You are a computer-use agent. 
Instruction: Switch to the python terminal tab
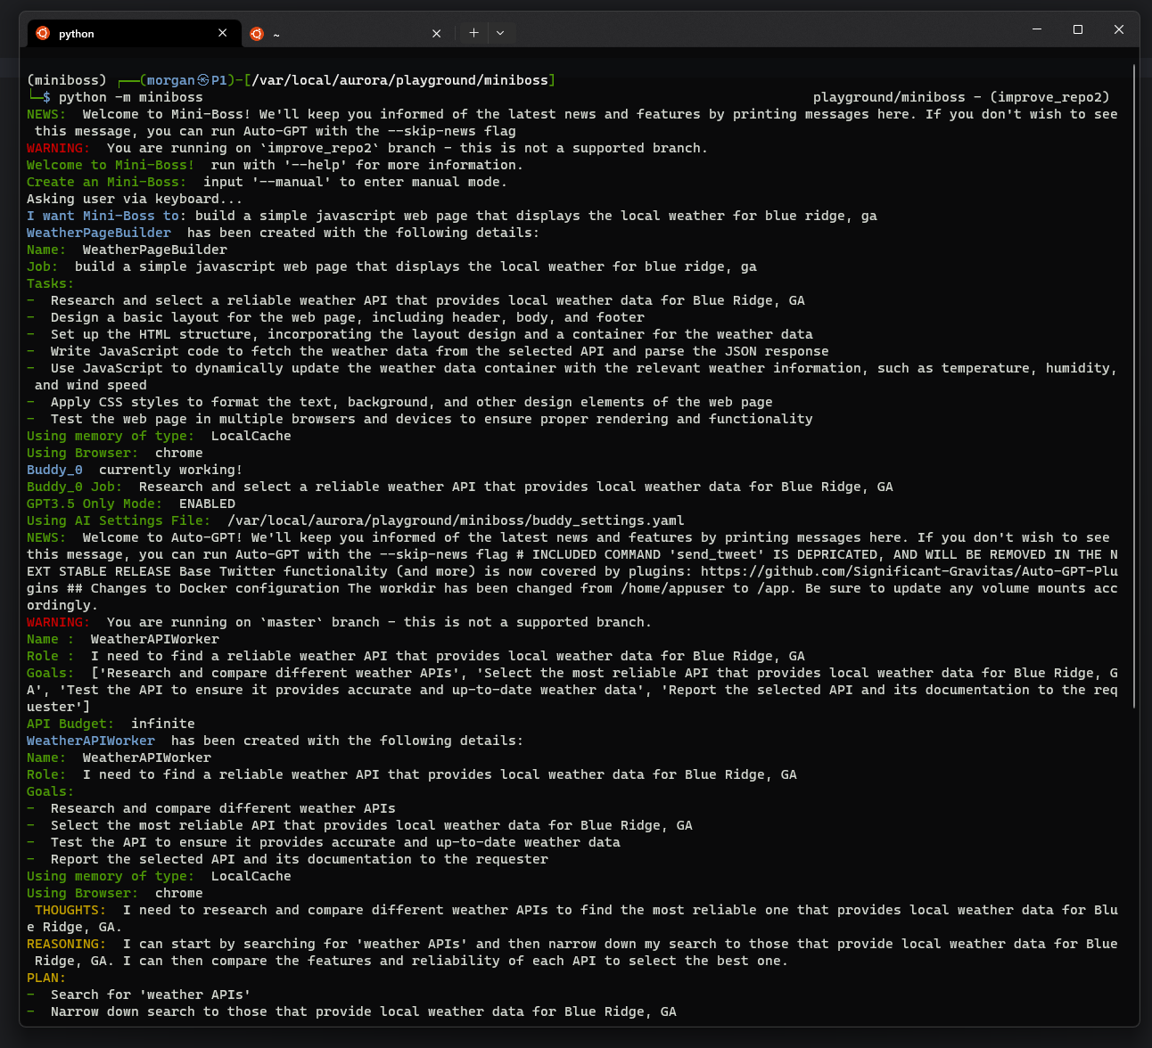coord(134,33)
